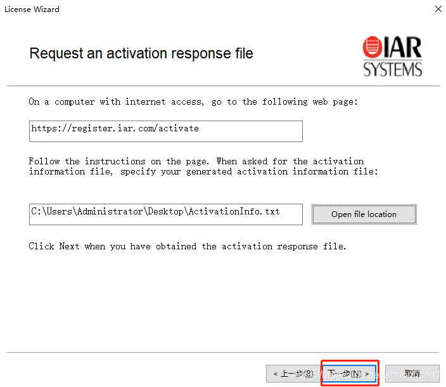The width and height of the screenshot is (446, 387).
Task: Focus the ActivationInfo.txt path field
Action: (166, 214)
